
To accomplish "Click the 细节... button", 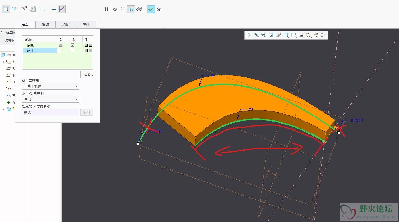I will [x=88, y=74].
